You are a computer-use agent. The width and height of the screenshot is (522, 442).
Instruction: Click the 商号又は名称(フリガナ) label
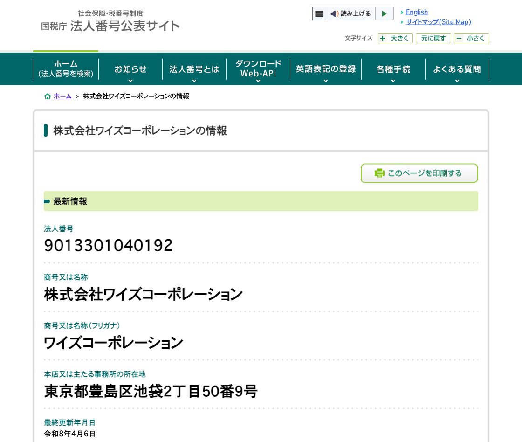pos(82,326)
